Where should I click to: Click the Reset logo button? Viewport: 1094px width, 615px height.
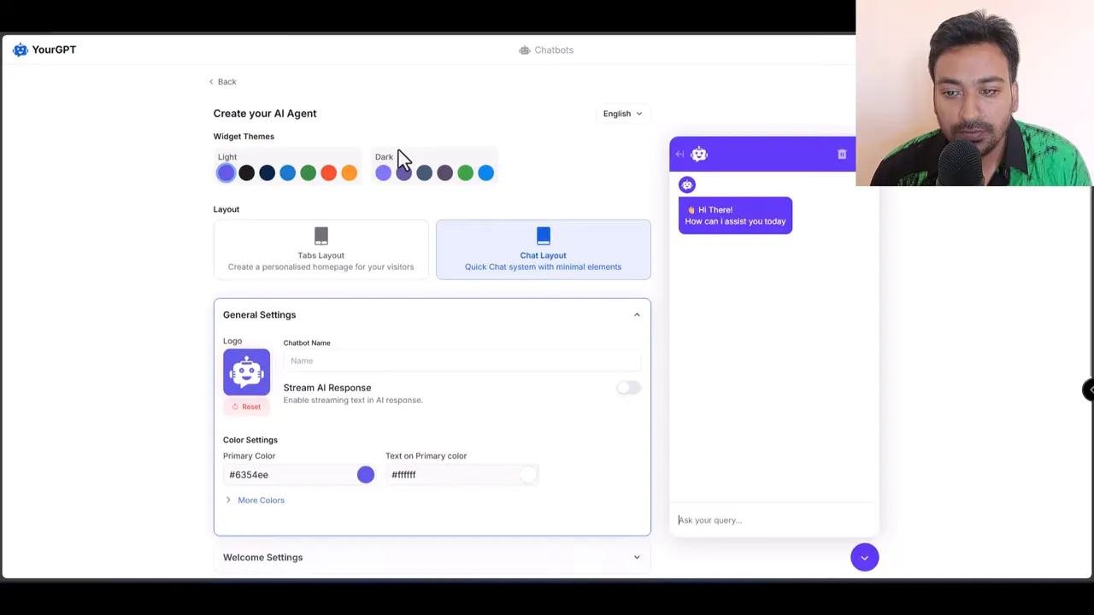pos(247,407)
